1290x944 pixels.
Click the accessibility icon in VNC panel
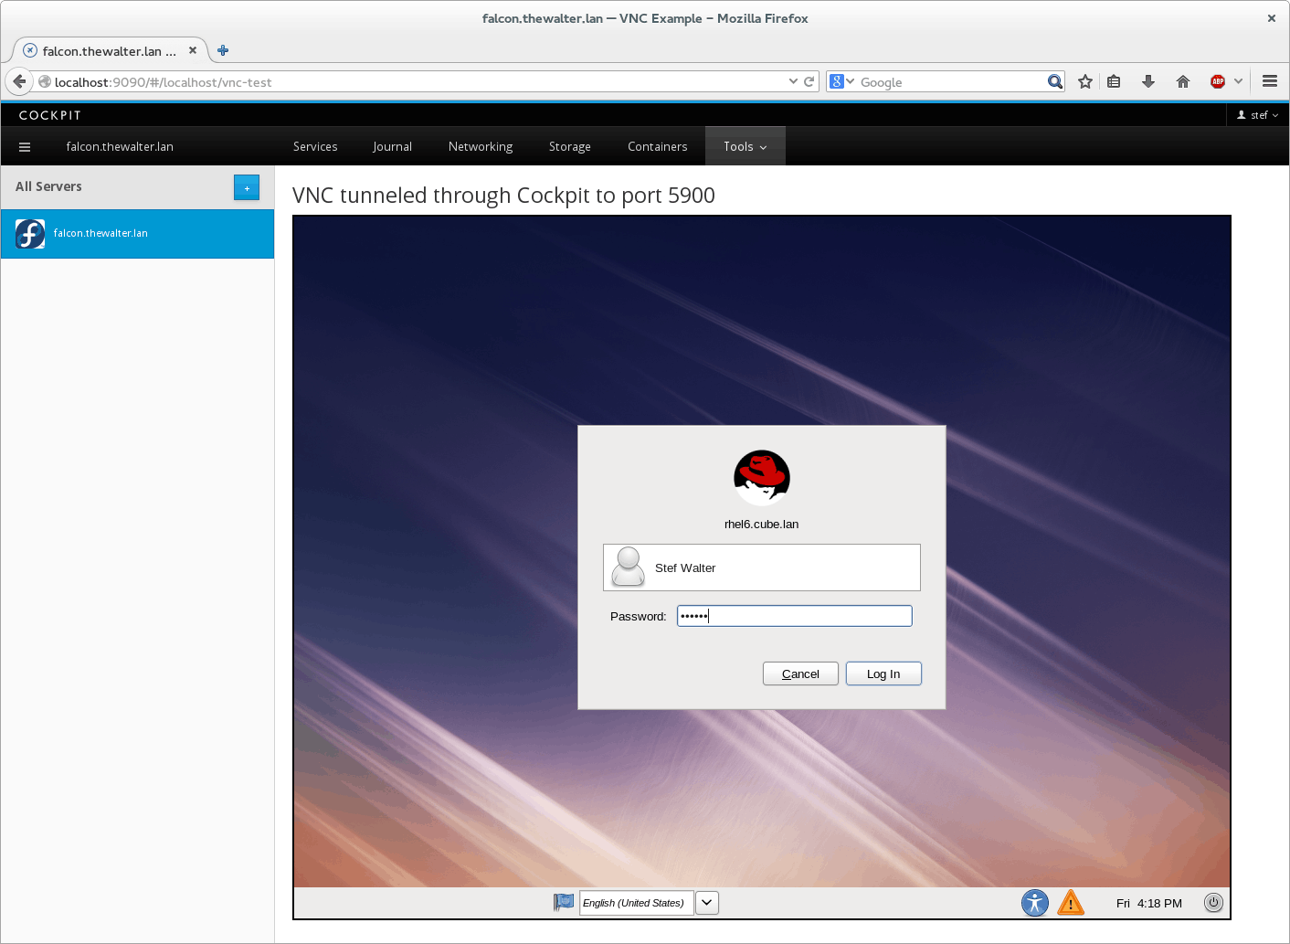[1034, 903]
